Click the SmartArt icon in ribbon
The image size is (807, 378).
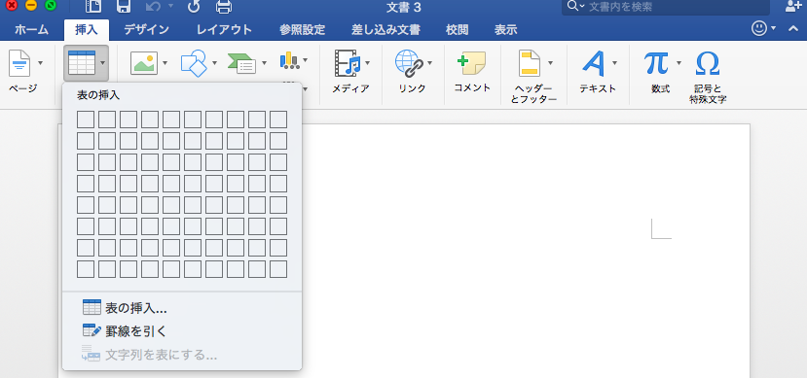(x=241, y=64)
